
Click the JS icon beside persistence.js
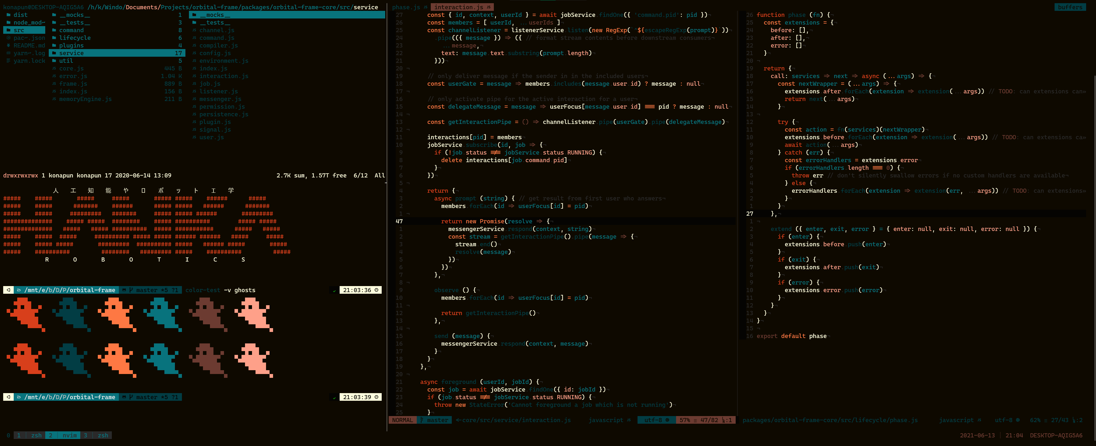click(x=194, y=114)
